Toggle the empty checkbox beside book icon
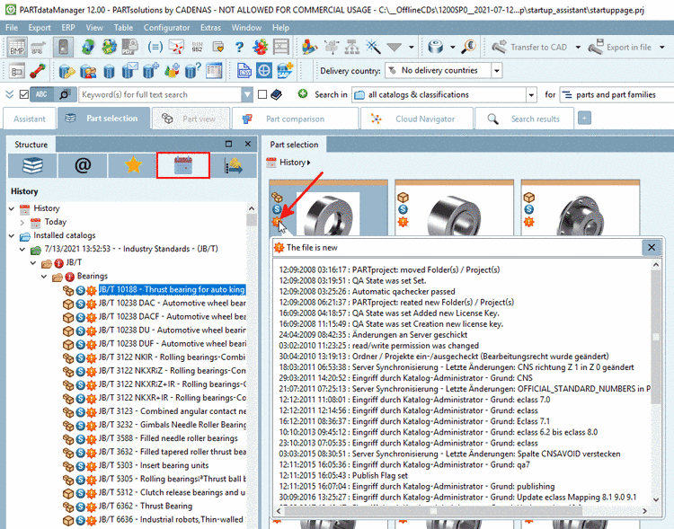The image size is (674, 529). click(262, 94)
